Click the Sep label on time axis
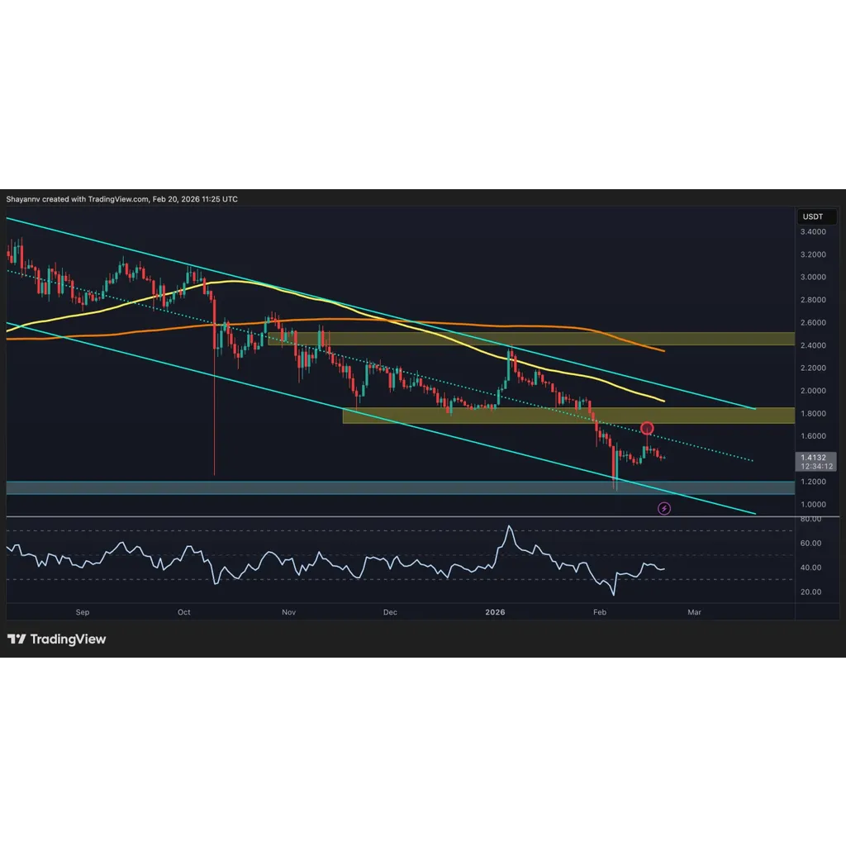 pos(83,612)
